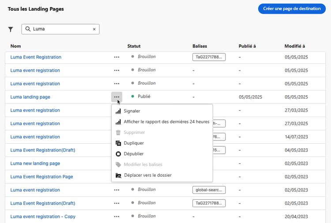Click Signaler report icon in menu
Image resolution: width=331 pixels, height=223 pixels.
tap(118, 111)
